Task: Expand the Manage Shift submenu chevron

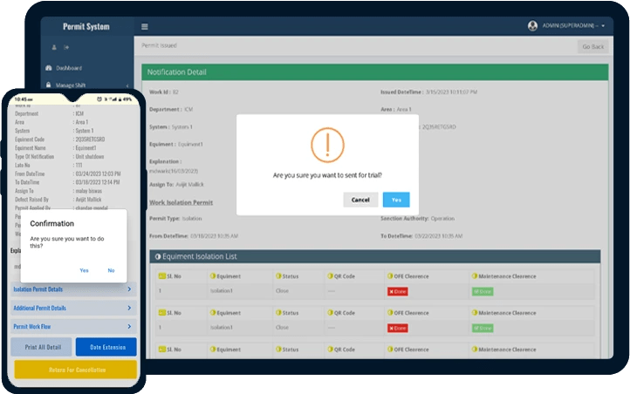Action: click(127, 85)
